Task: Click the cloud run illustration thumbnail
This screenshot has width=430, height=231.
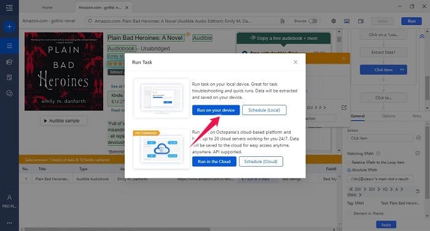Action: [162, 150]
